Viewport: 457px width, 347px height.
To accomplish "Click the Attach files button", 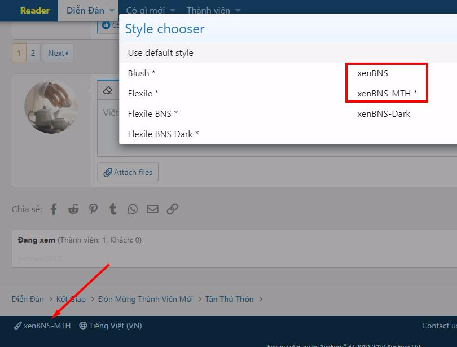I will coord(128,173).
